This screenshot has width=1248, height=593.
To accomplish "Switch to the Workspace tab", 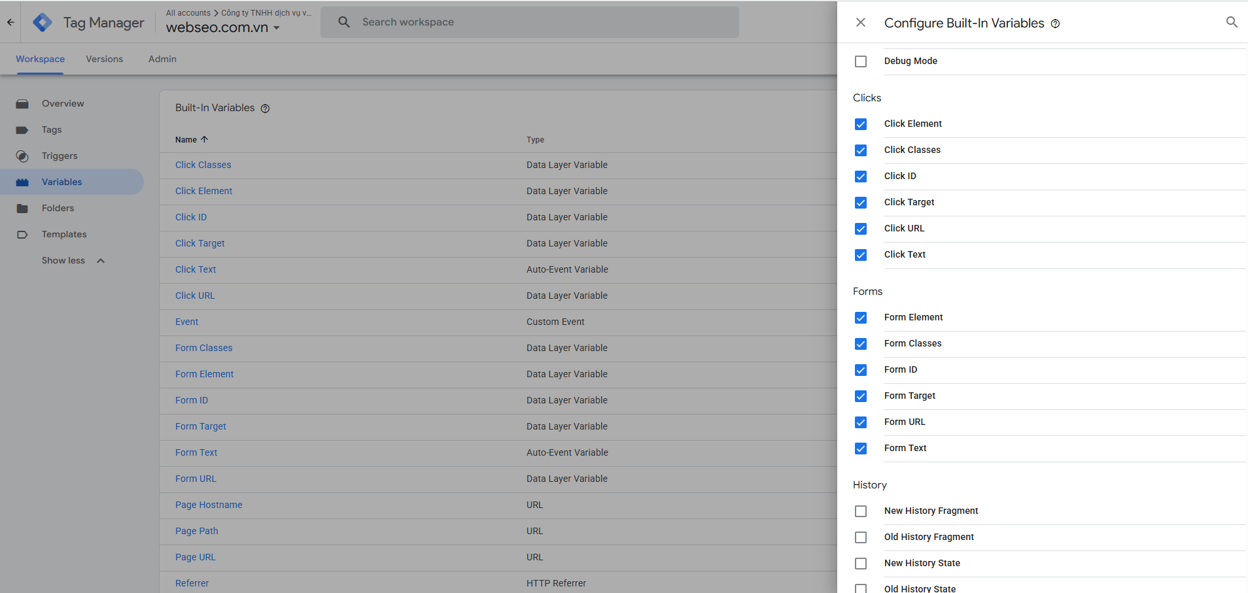I will [x=40, y=59].
